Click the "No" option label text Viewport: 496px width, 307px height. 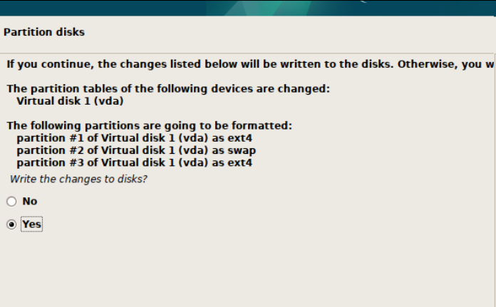(29, 202)
